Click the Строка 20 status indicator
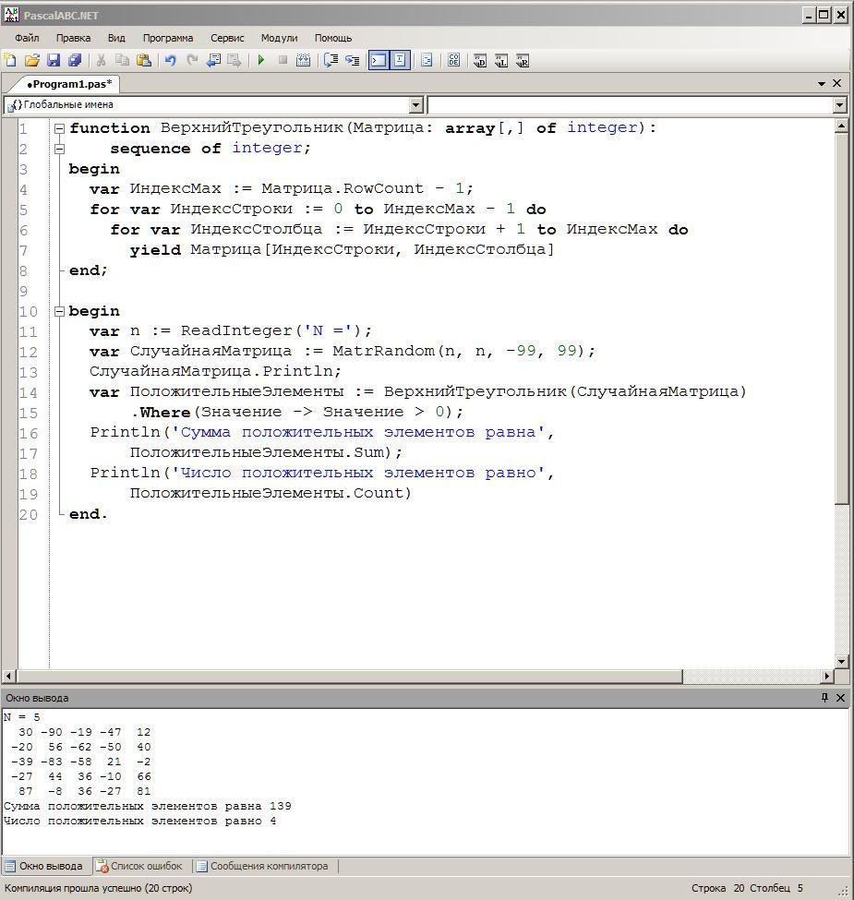The height and width of the screenshot is (900, 854). 717,888
